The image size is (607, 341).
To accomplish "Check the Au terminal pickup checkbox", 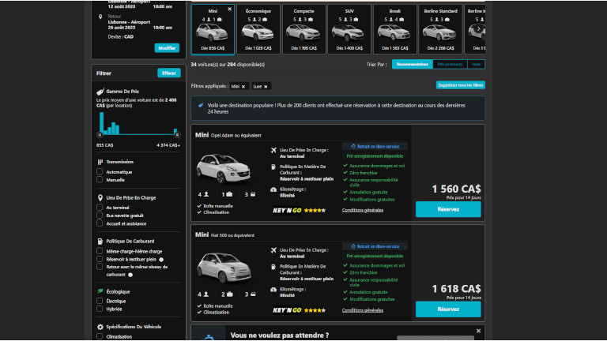I will (100, 208).
